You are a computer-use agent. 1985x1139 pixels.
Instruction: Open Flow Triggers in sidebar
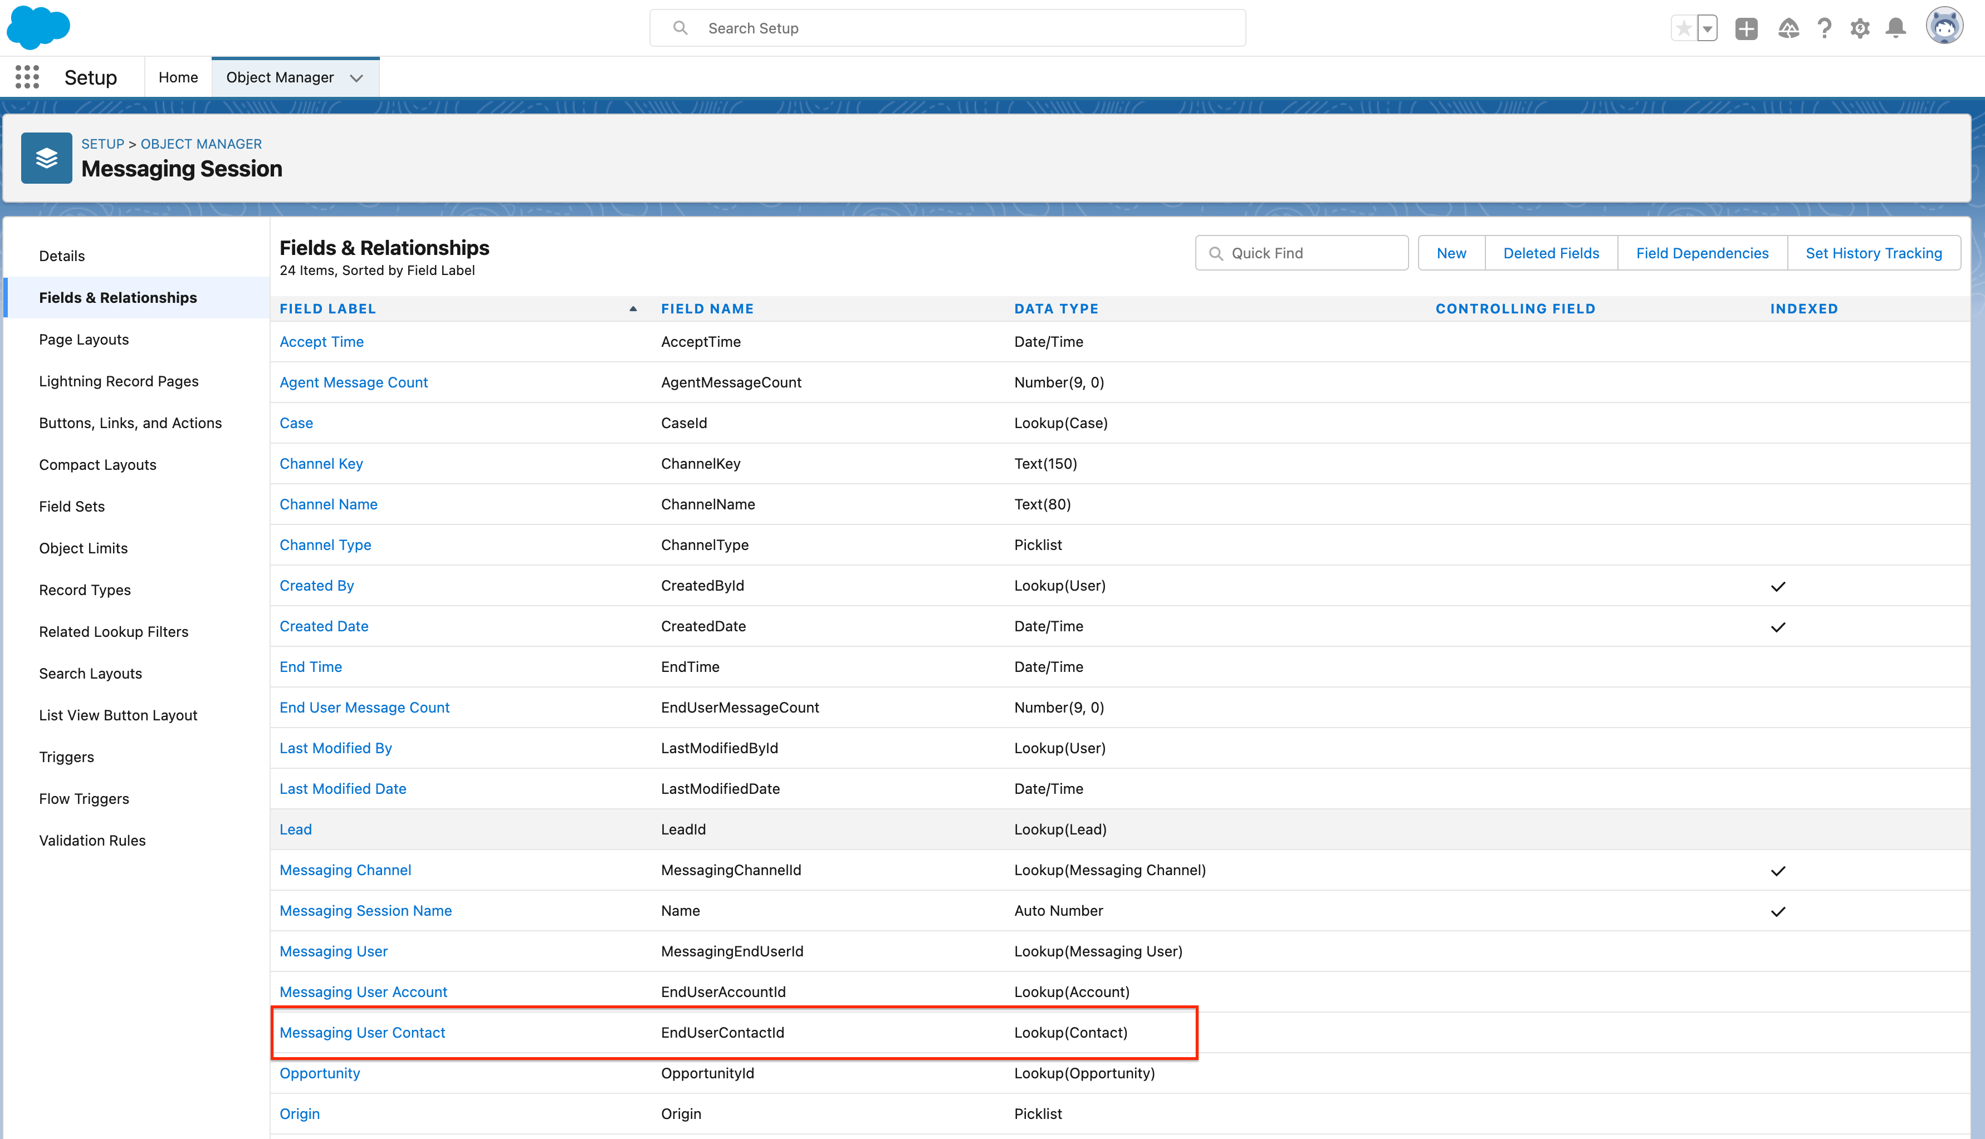point(84,799)
